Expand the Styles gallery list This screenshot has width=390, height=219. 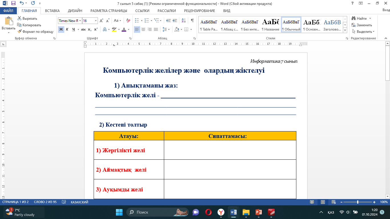click(345, 30)
